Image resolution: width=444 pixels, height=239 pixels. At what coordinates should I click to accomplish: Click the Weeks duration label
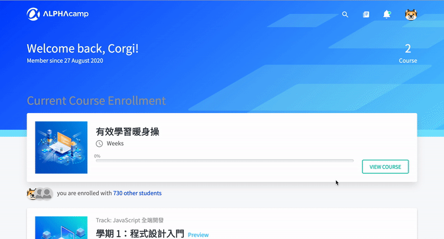coord(115,144)
